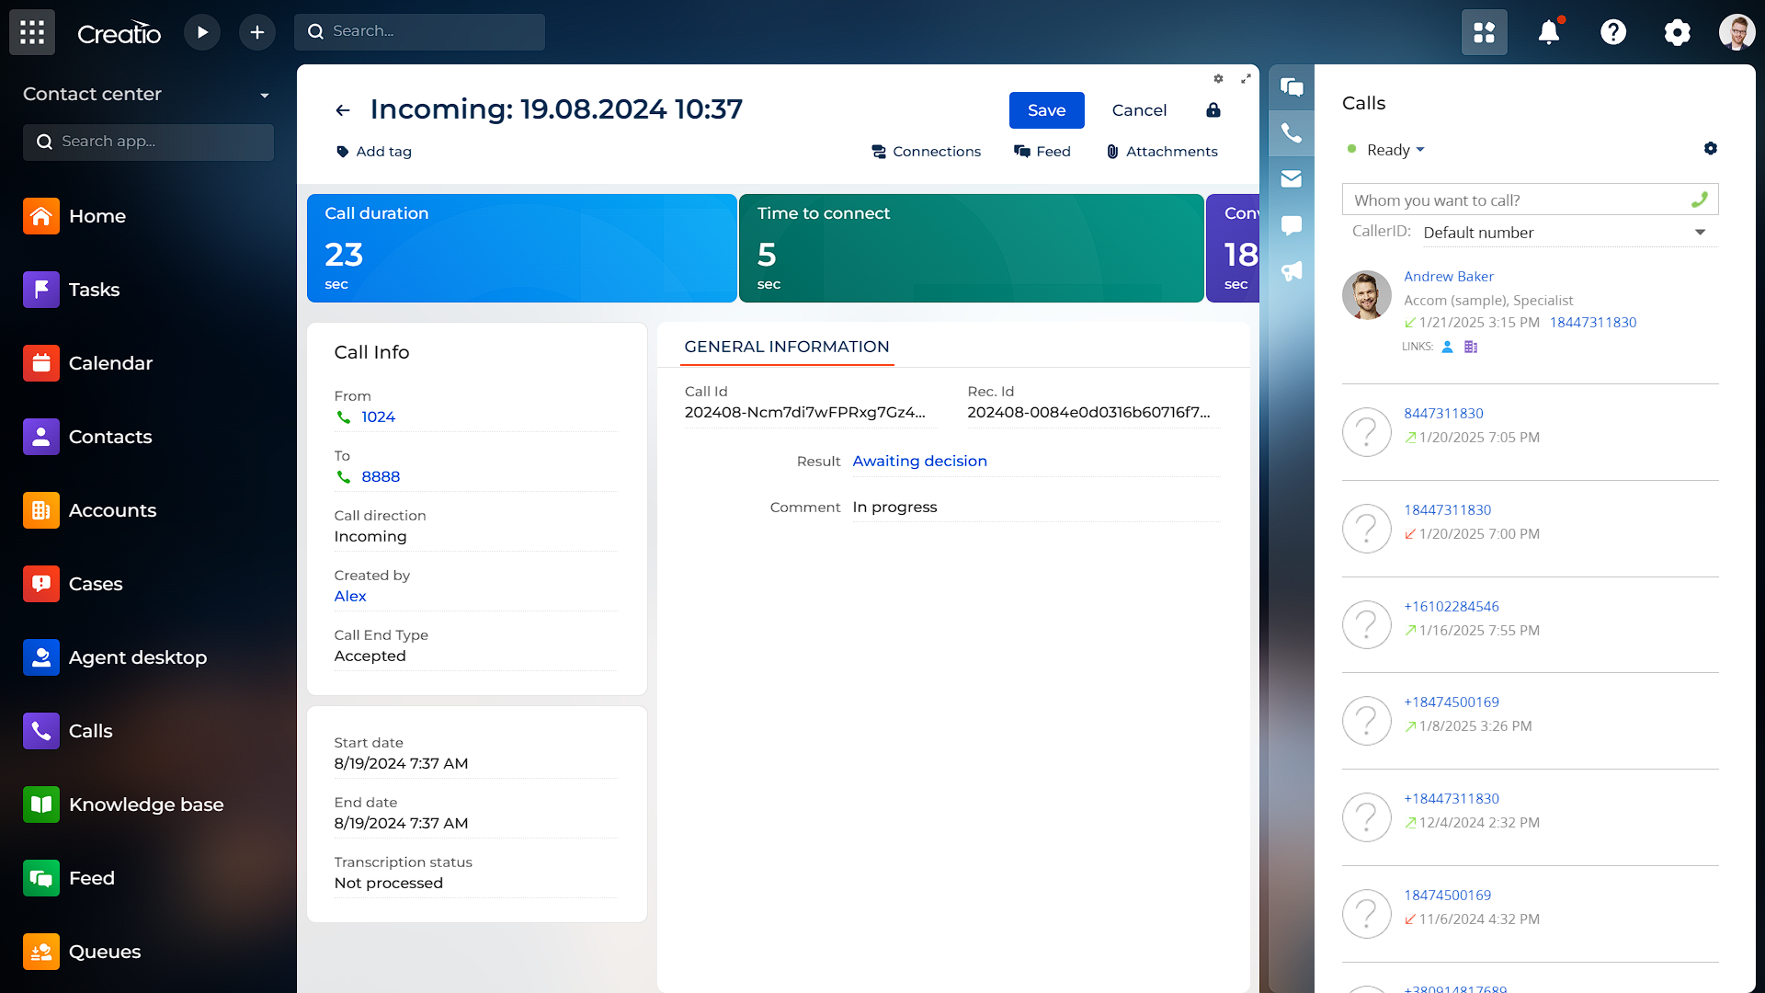Click the 18474500169 call from 11/6/2024

click(1447, 896)
